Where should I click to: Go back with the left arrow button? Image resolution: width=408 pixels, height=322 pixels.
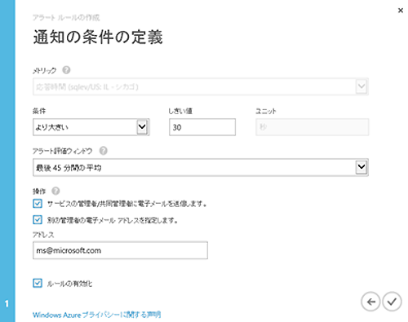(370, 302)
